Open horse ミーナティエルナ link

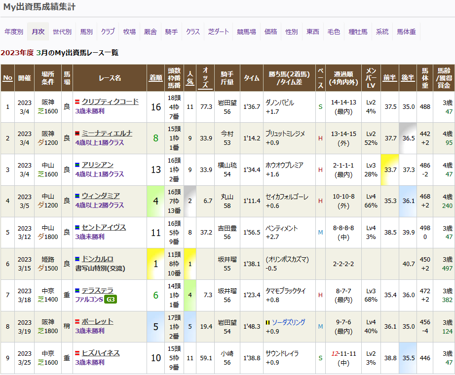point(107,134)
